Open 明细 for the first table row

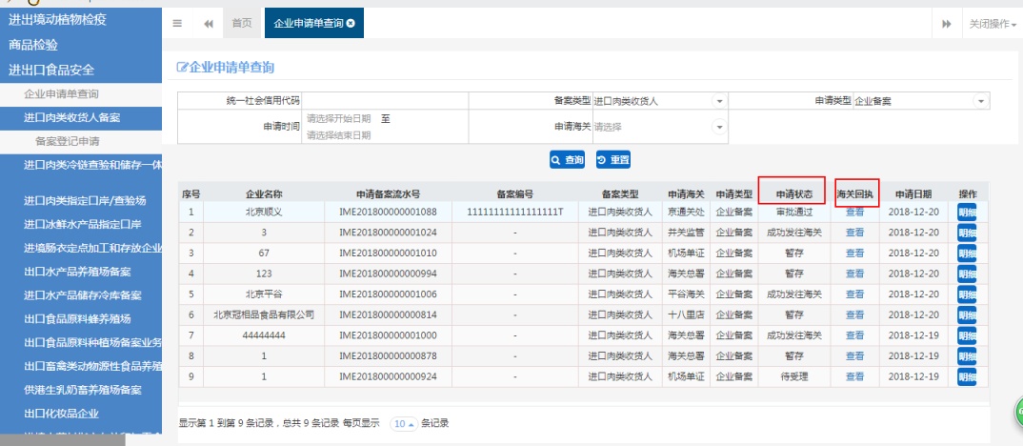[967, 213]
